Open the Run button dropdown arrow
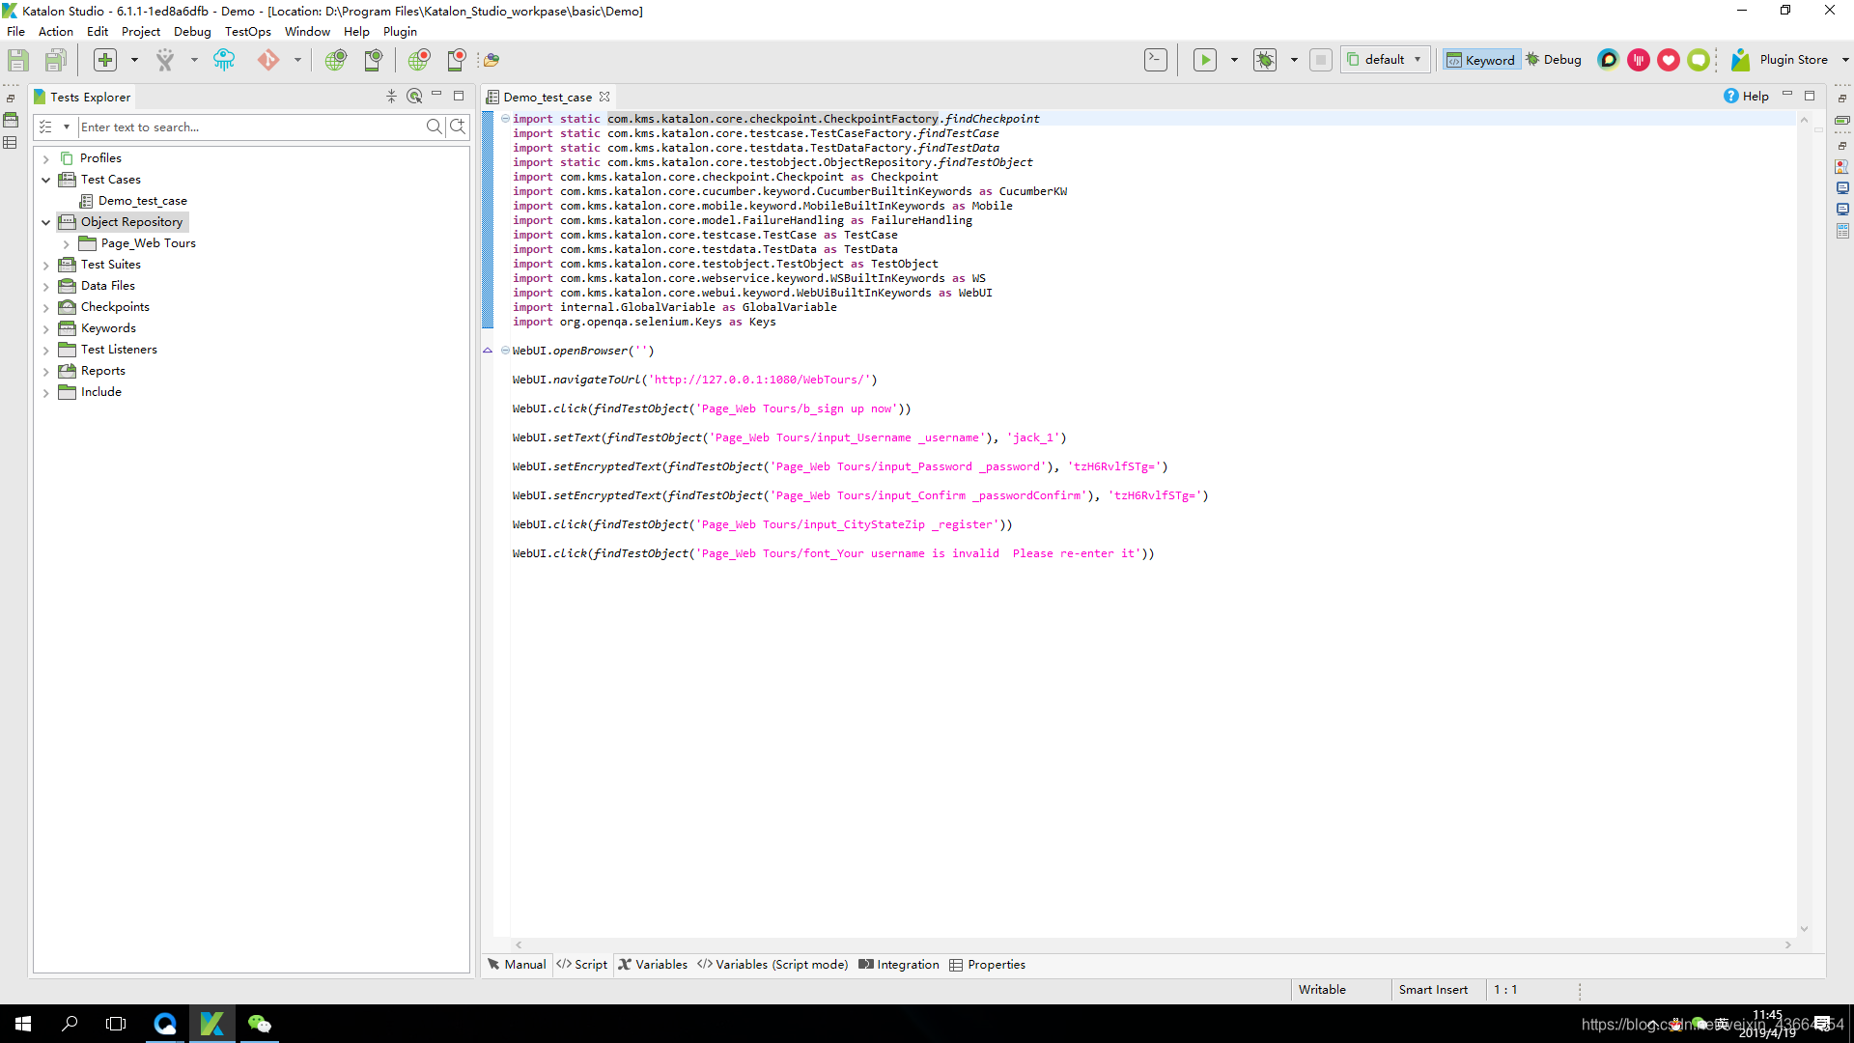The height and width of the screenshot is (1043, 1854). pos(1234,60)
